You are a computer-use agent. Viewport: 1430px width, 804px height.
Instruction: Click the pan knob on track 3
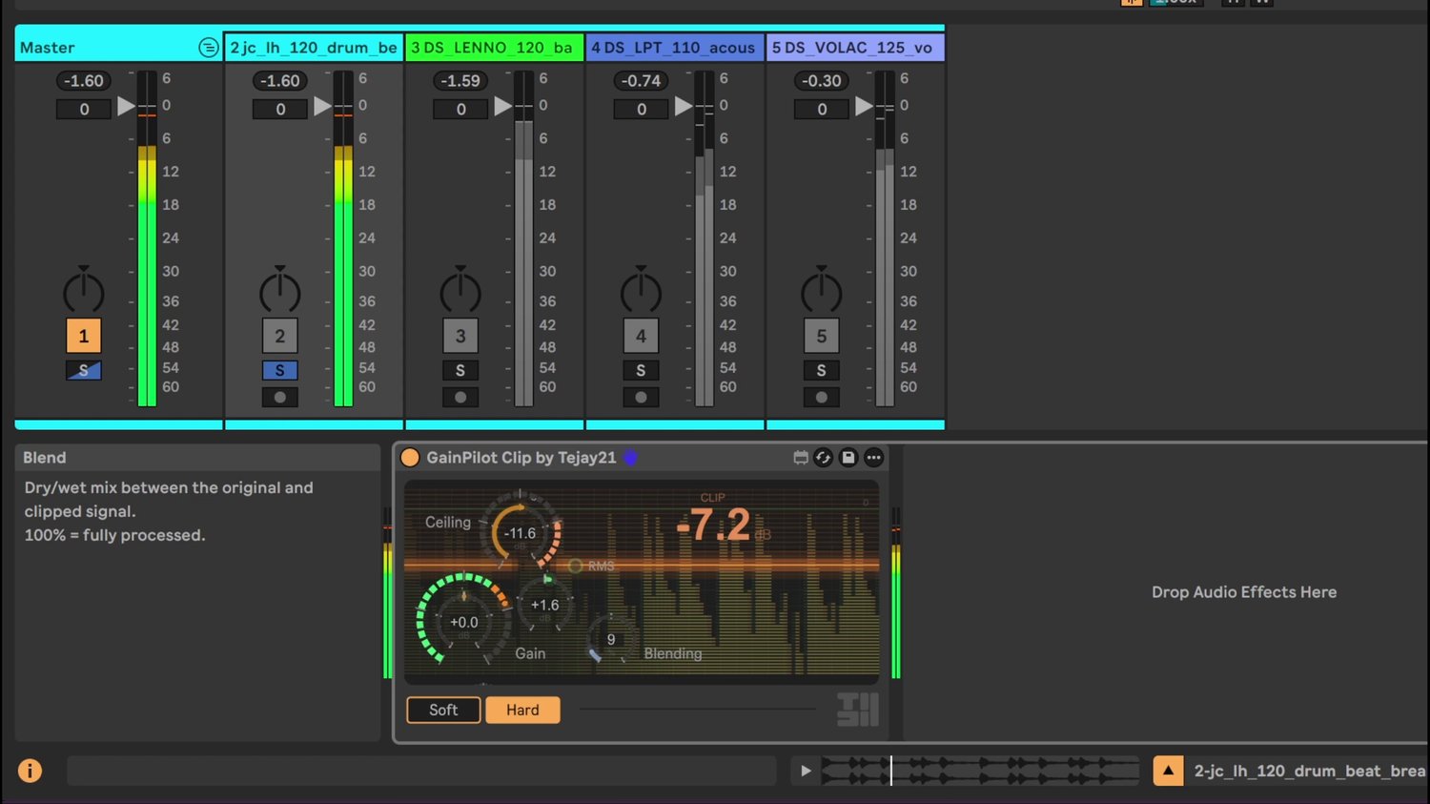(460, 290)
